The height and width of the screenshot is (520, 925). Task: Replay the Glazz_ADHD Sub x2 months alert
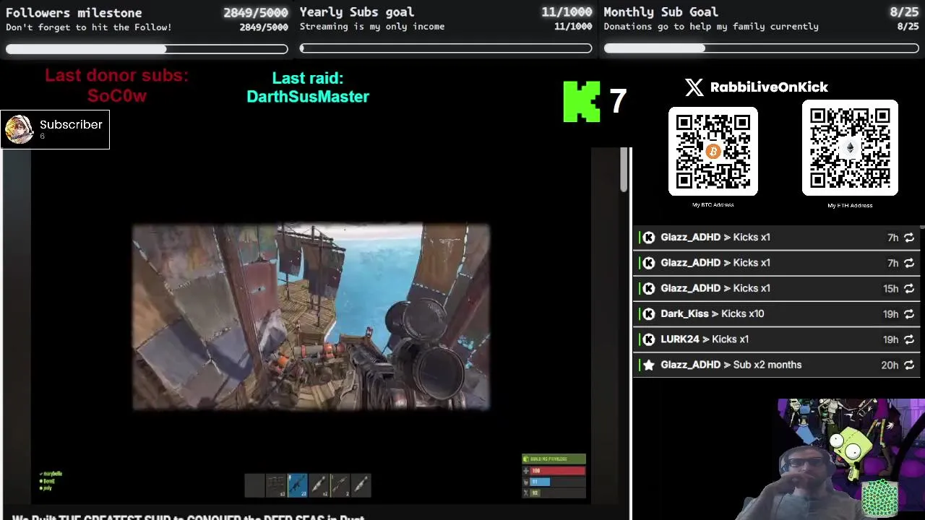click(x=909, y=365)
